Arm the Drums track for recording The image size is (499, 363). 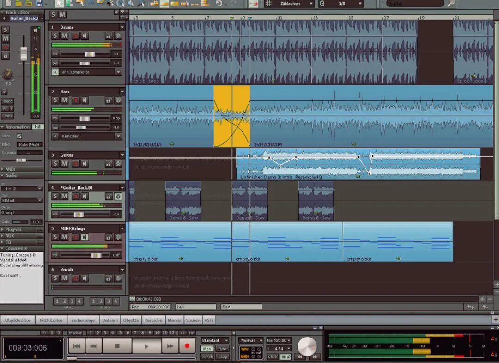tap(75, 36)
